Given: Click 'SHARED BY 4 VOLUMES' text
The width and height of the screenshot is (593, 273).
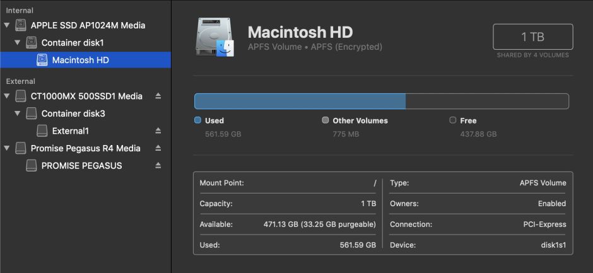Looking at the screenshot, I should pos(533,55).
